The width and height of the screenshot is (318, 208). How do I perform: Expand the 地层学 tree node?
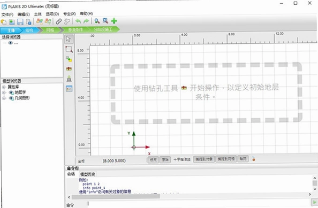click(4, 93)
